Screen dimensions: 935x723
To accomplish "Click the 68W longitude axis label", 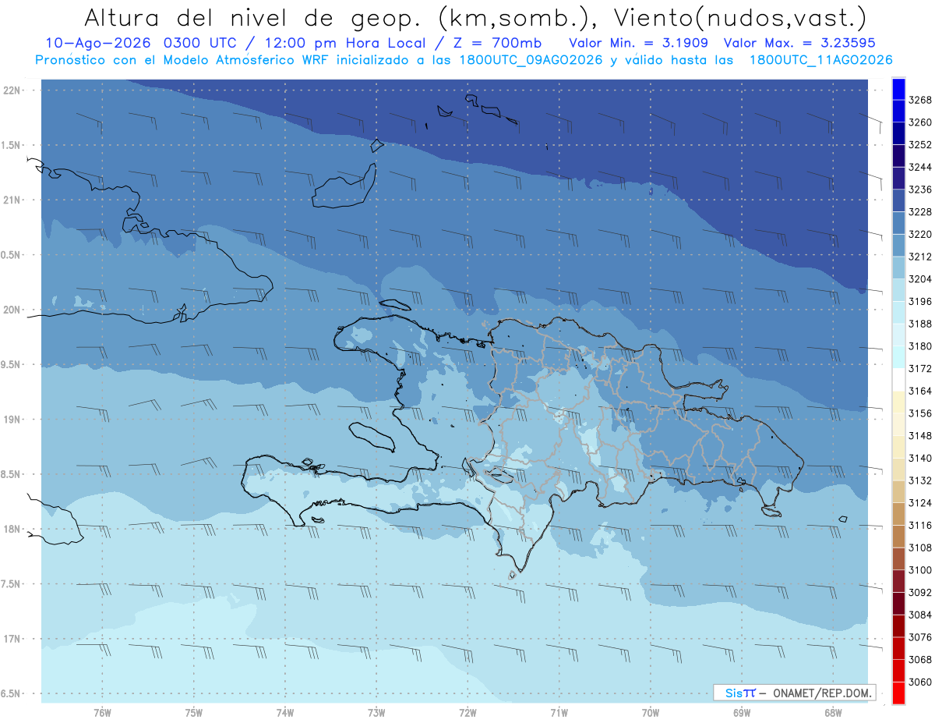I will [833, 713].
